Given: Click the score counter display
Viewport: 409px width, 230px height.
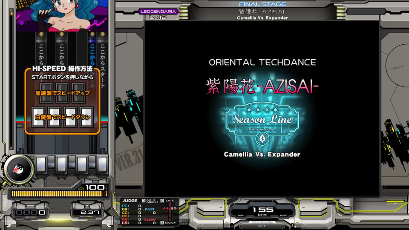Looking at the screenshot, I should 31,213.
